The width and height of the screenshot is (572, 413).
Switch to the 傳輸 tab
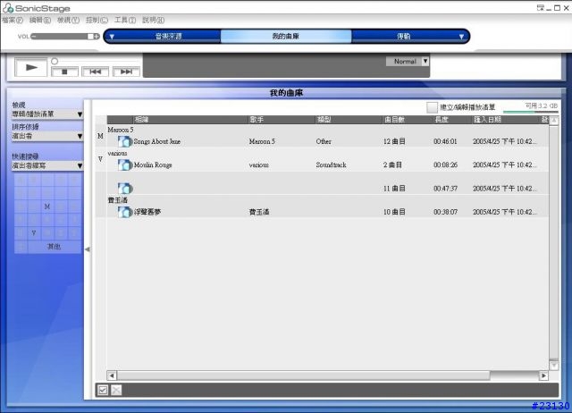404,36
